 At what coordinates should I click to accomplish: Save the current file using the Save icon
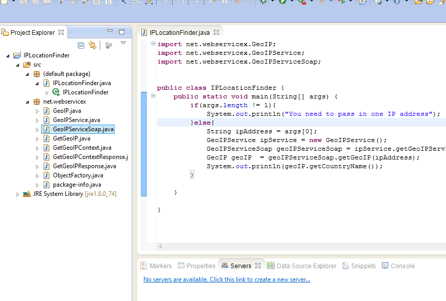[23, 3]
